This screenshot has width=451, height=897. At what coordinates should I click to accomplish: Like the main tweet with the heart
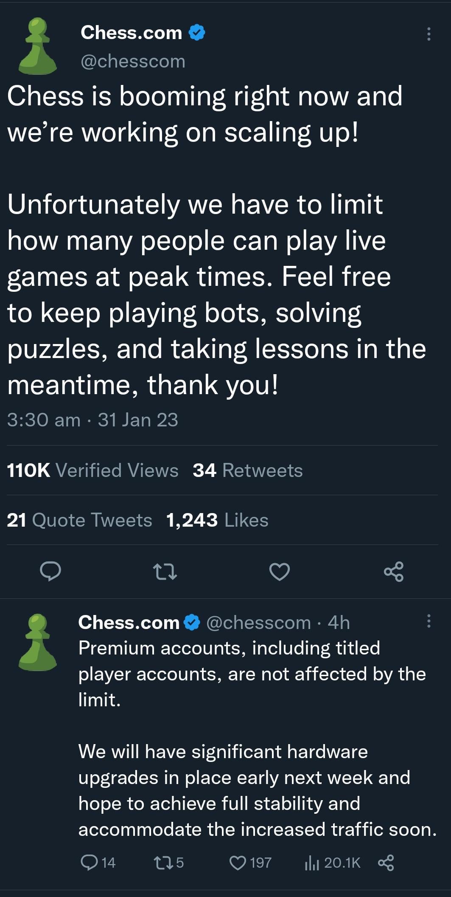(x=280, y=572)
